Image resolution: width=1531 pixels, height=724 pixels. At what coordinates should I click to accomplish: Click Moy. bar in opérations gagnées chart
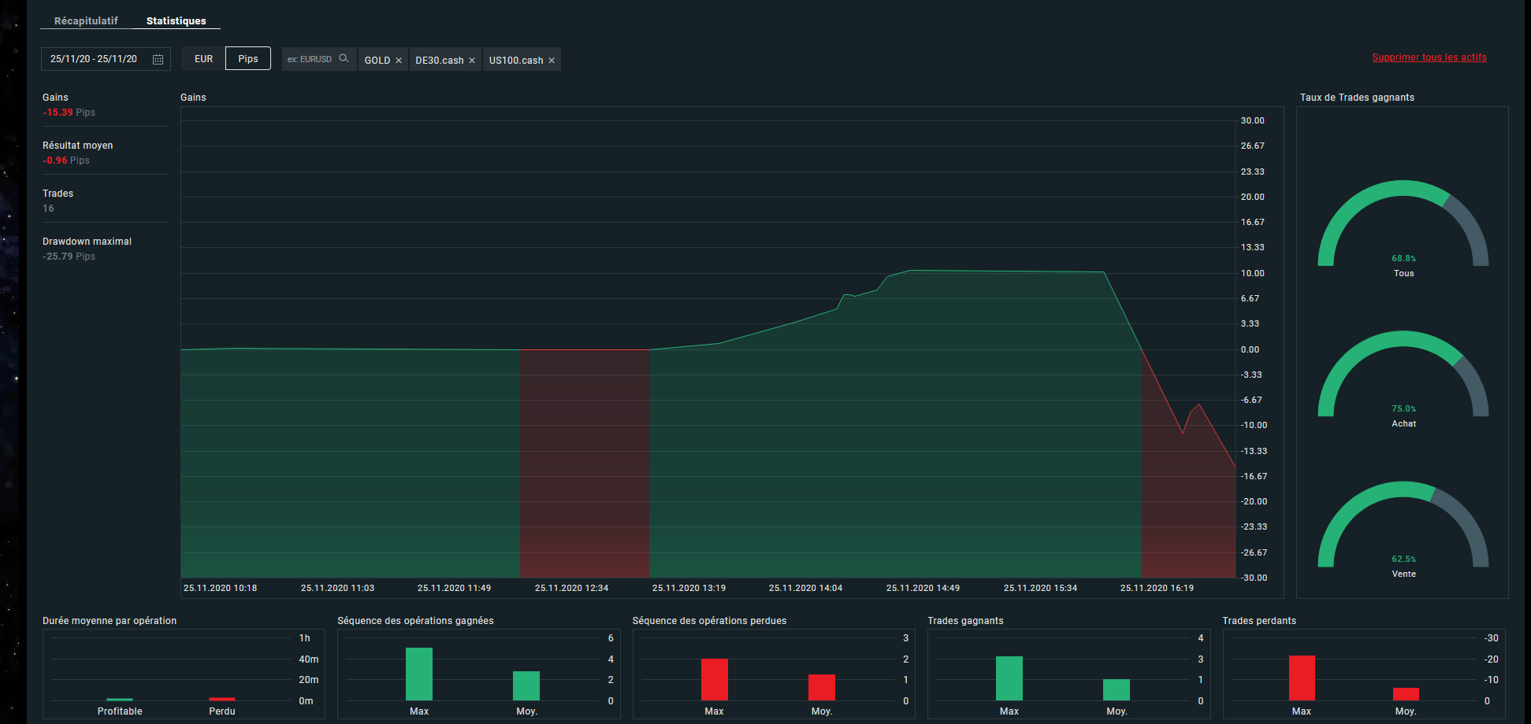tap(526, 686)
